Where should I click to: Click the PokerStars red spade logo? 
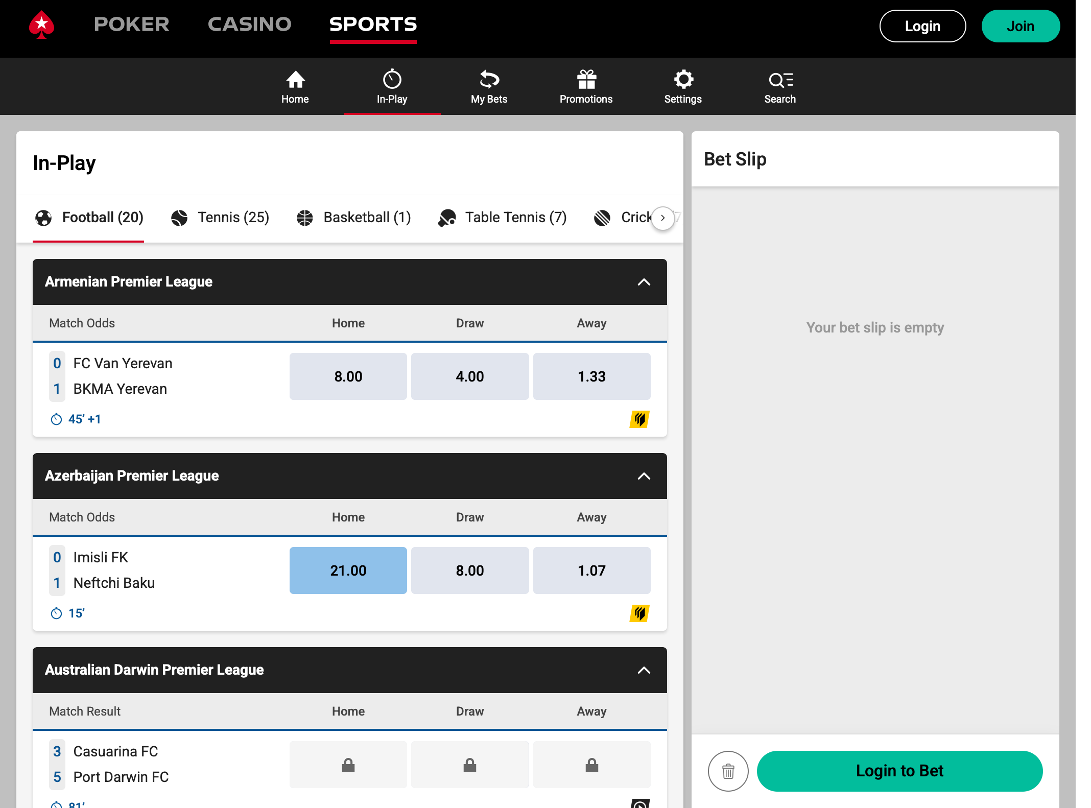(x=41, y=25)
